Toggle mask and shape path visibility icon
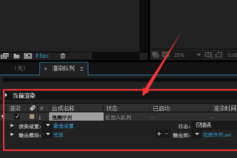Viewport: 237px width, 158px height. point(218,55)
